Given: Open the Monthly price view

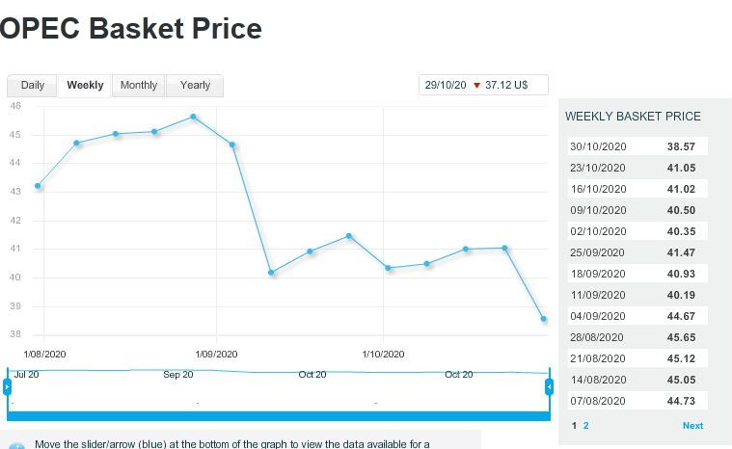Looking at the screenshot, I should coord(139,86).
